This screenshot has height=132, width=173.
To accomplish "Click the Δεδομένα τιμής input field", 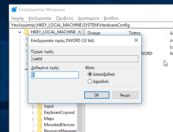I will (55, 75).
